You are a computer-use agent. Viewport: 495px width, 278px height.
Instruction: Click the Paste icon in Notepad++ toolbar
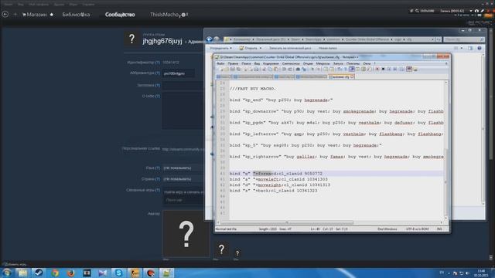pyautogui.click(x=276, y=69)
